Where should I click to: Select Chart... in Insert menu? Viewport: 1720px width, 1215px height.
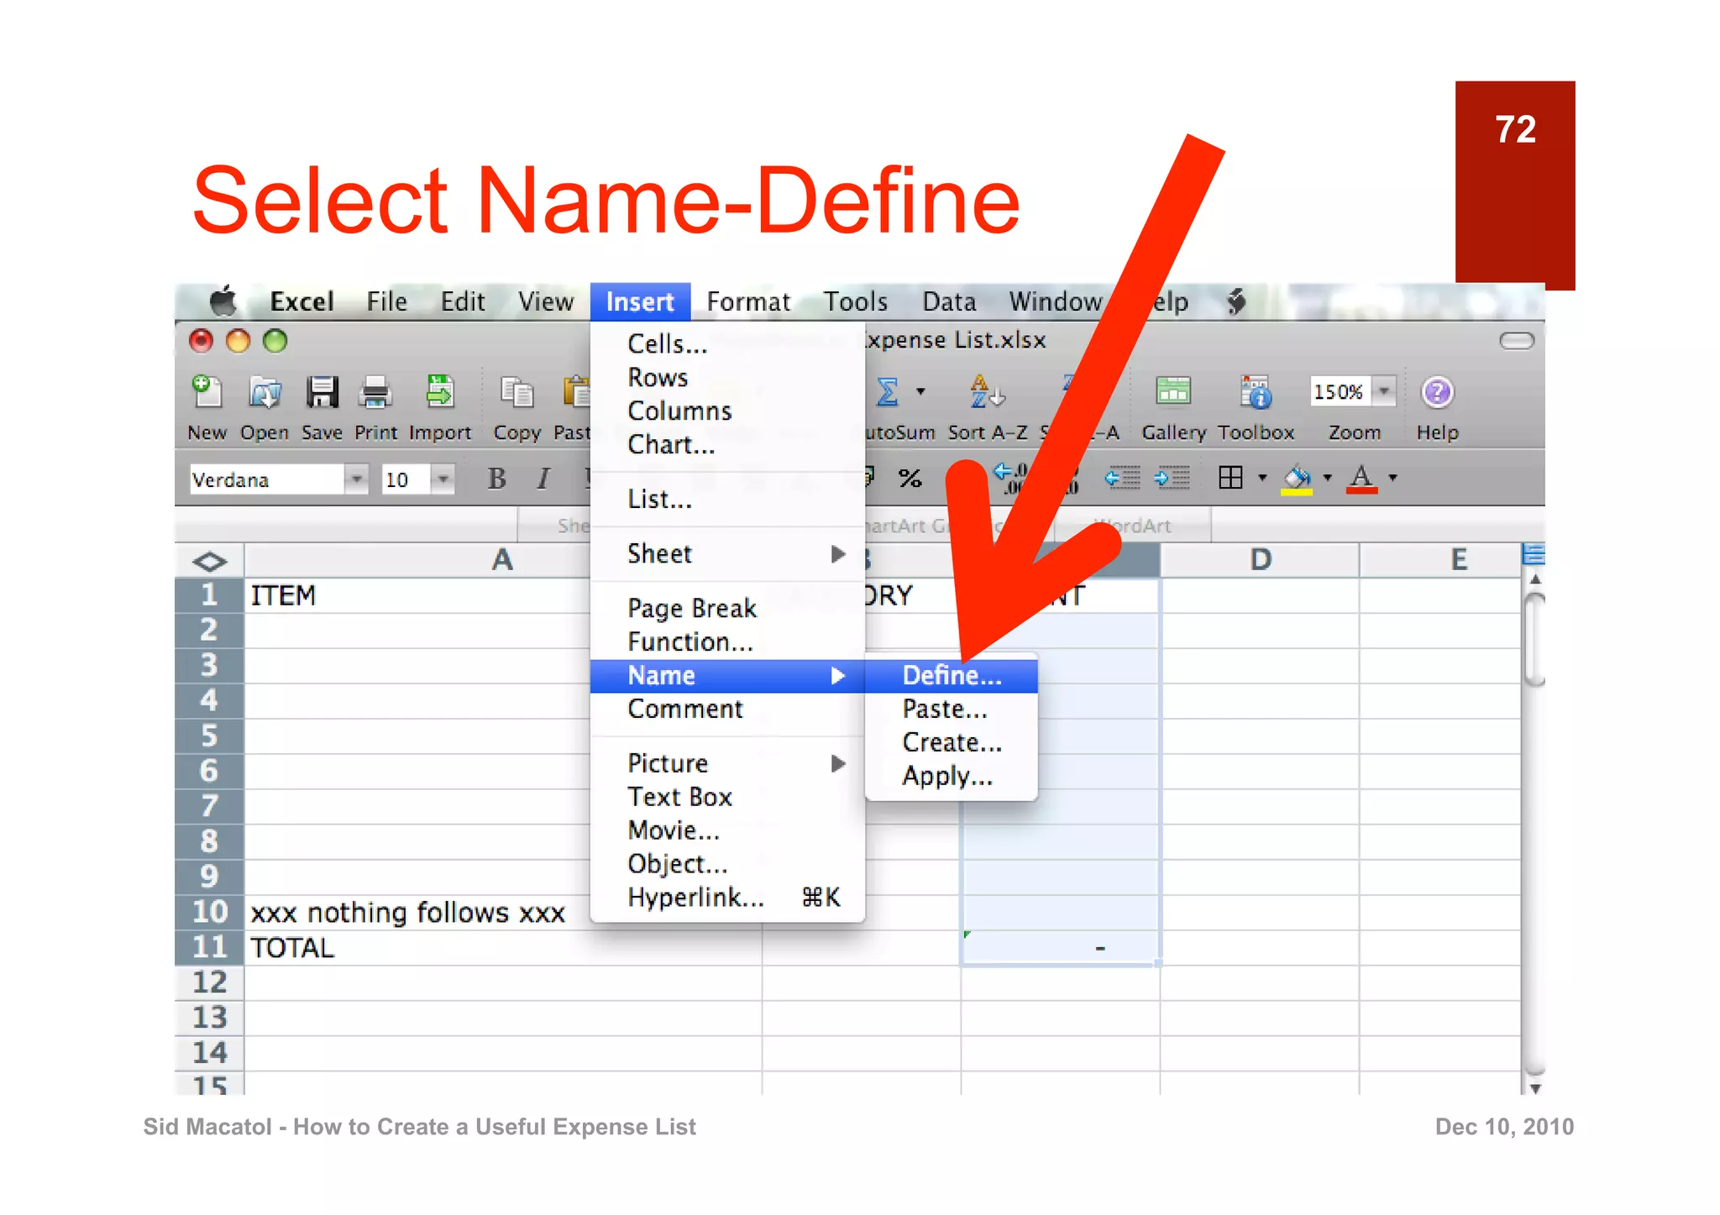pyautogui.click(x=727, y=444)
